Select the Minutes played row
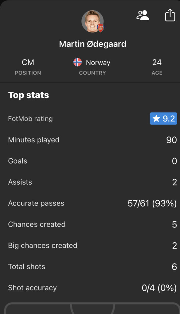 click(90, 140)
